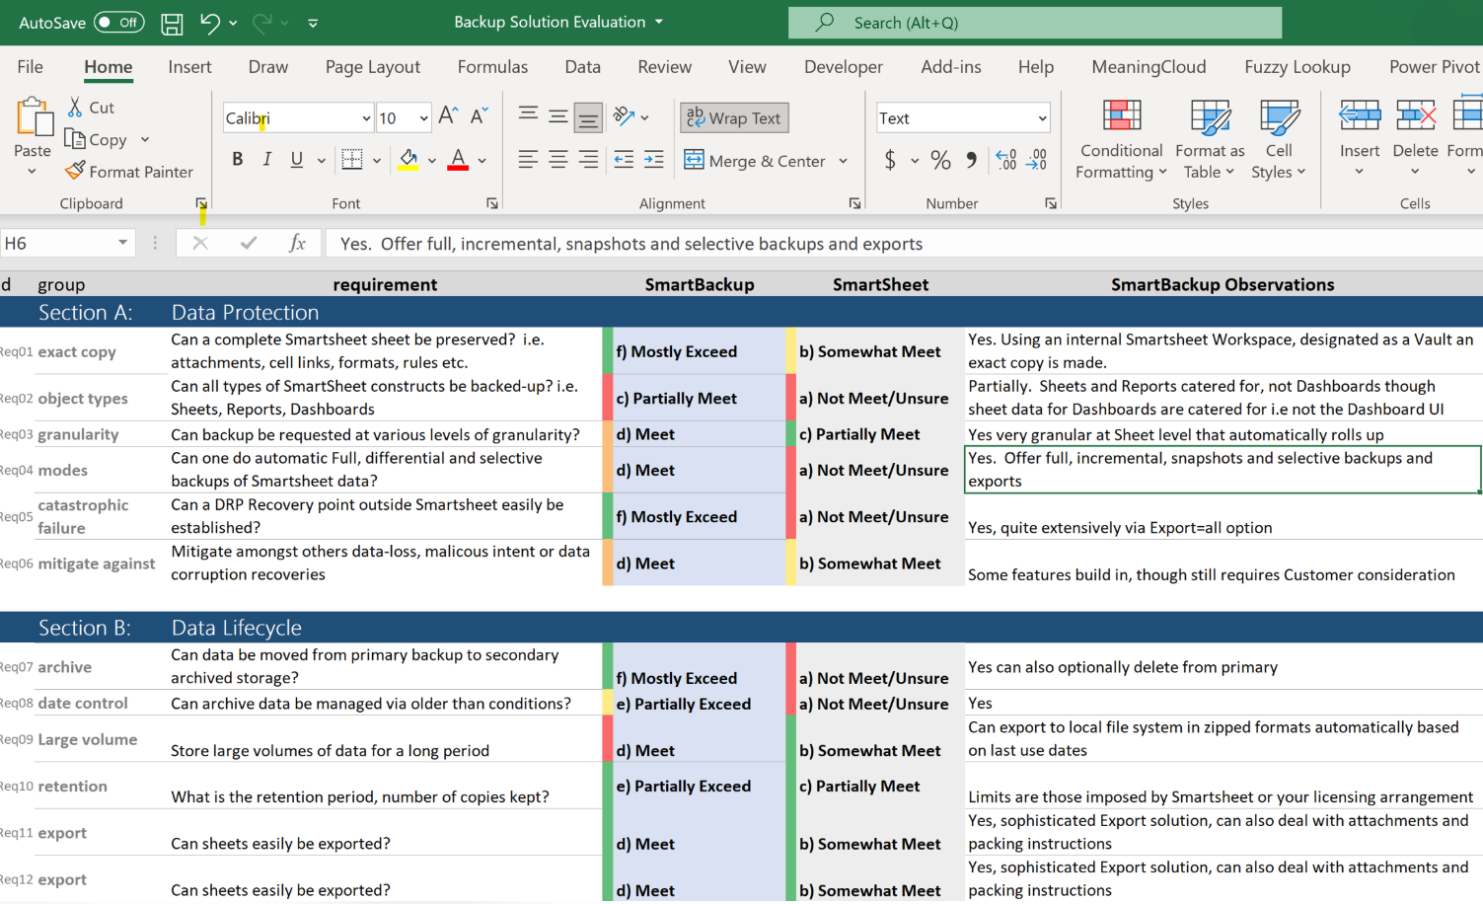This screenshot has width=1483, height=904.
Task: Click the Undo arrow icon
Action: point(209,23)
